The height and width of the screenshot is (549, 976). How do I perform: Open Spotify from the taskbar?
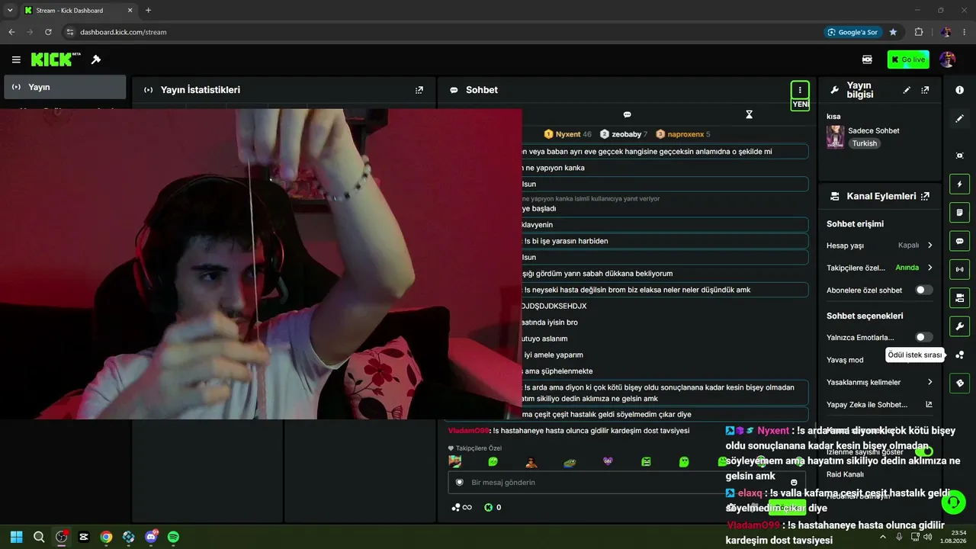[173, 537]
